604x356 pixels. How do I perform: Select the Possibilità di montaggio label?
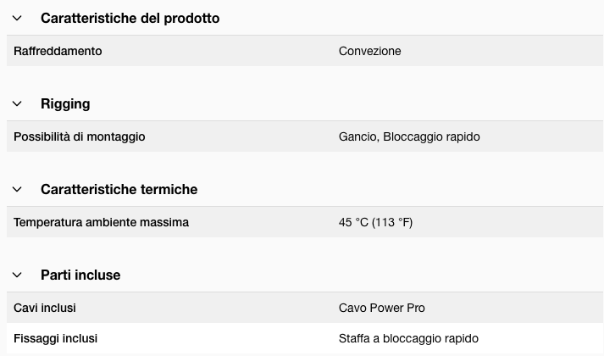[80, 136]
